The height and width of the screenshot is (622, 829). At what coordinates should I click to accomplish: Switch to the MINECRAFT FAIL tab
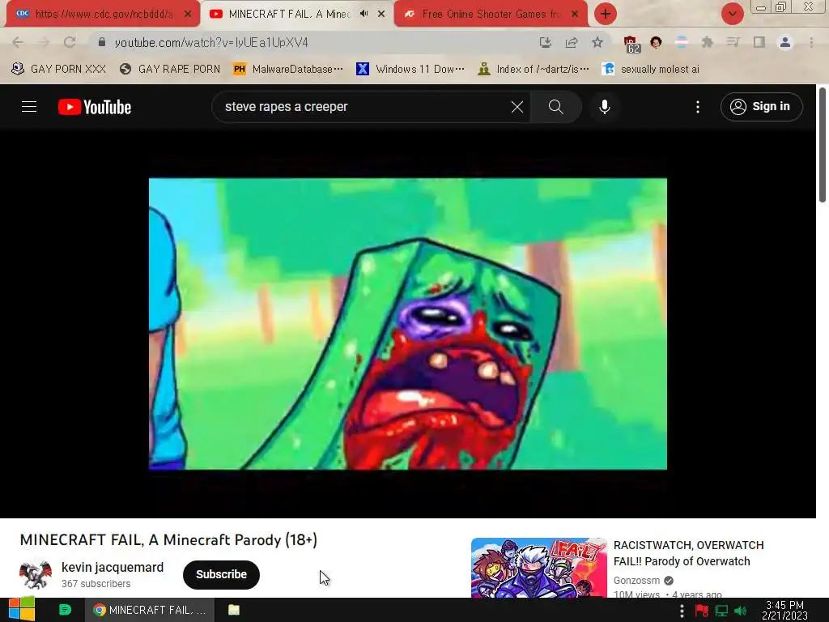[288, 14]
